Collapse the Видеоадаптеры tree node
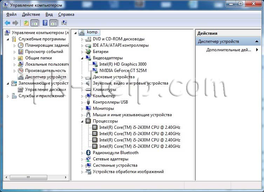This screenshot has width=264, height=192. [x=82, y=58]
